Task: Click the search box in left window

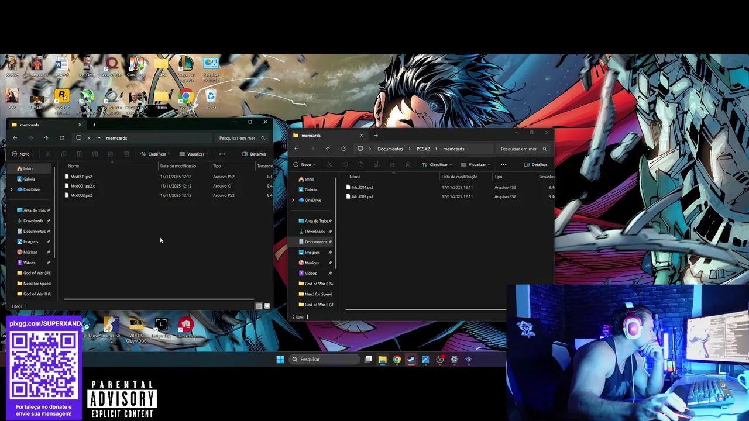Action: click(x=242, y=138)
